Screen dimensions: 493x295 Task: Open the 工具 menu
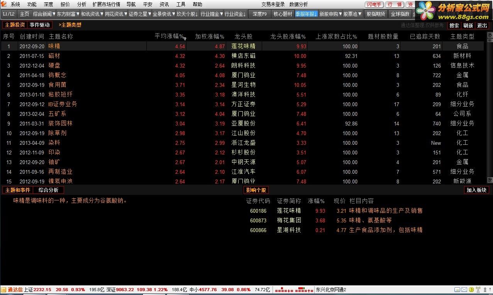[x=181, y=4]
